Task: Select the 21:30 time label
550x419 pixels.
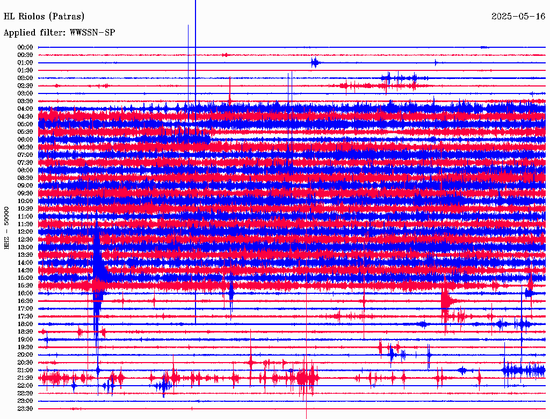Action: click(25, 378)
